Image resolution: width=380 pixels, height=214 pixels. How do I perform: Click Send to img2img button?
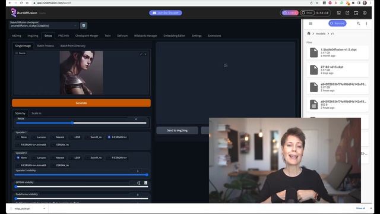pyautogui.click(x=177, y=131)
